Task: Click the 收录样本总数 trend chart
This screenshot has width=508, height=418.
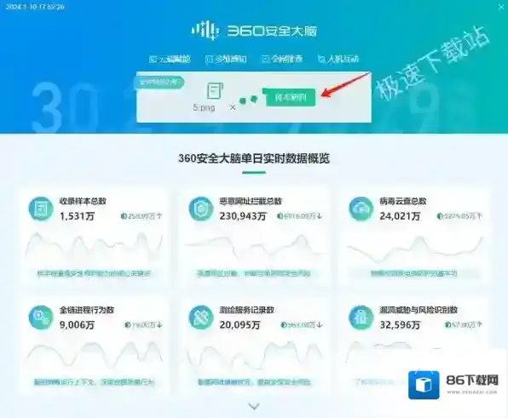Action: pyautogui.click(x=94, y=248)
